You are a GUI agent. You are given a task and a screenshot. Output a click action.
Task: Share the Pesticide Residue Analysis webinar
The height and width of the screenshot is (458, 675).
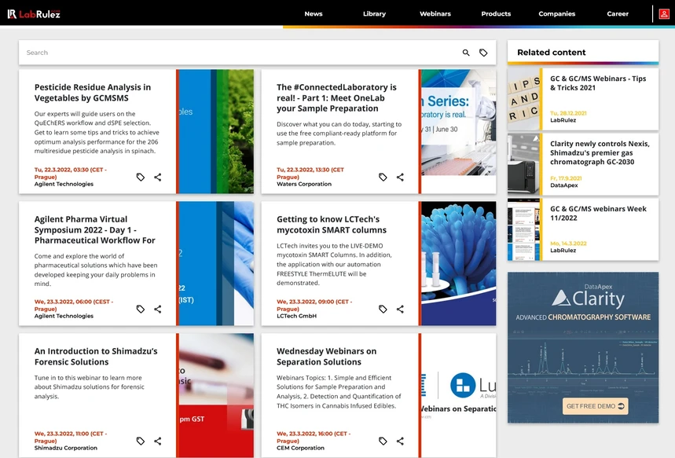tap(158, 177)
